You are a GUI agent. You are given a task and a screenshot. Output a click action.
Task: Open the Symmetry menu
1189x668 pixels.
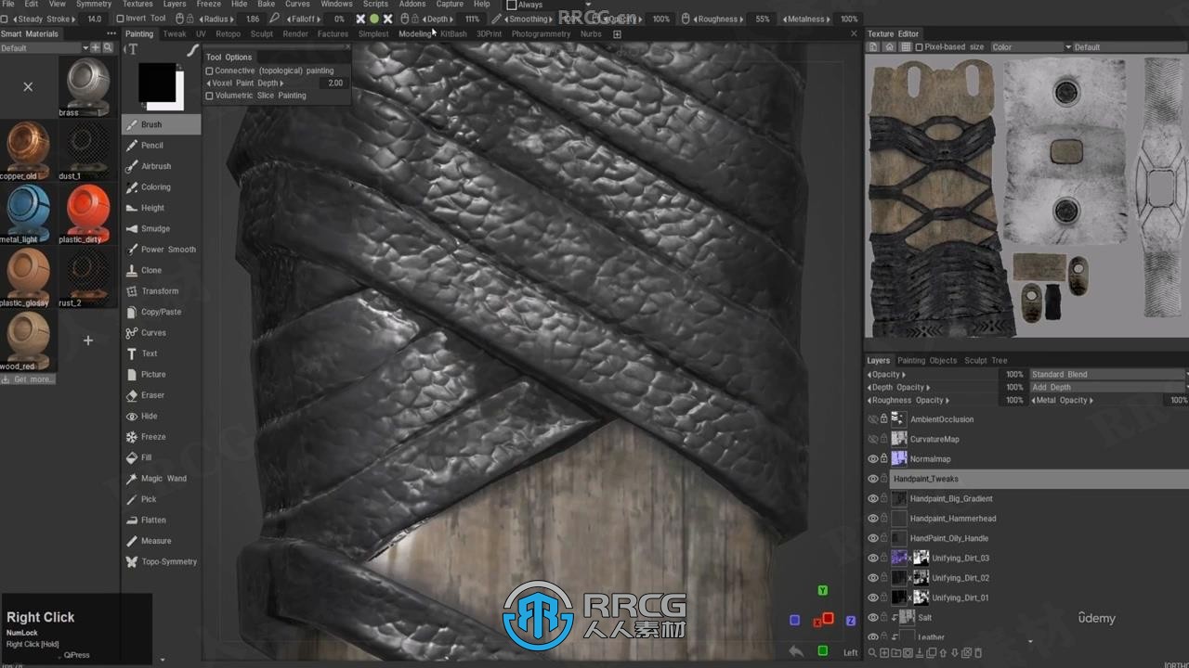pyautogui.click(x=94, y=4)
